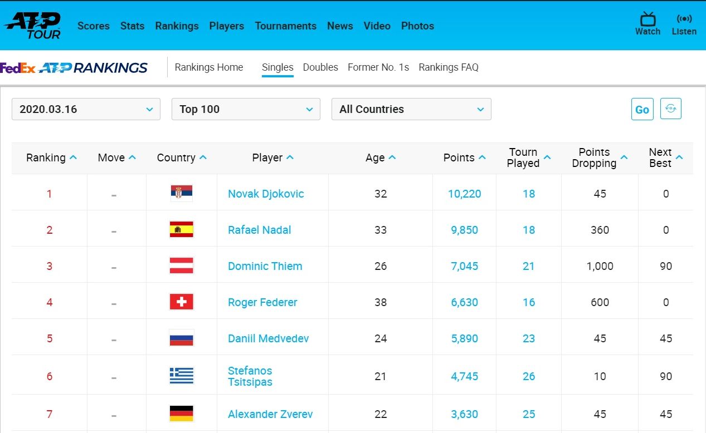Image resolution: width=706 pixels, height=433 pixels.
Task: Open Rafael Nadal's 9,850 points breakdown
Action: pos(464,230)
